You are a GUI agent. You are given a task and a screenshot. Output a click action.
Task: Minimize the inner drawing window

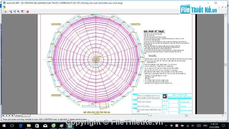coord(219,7)
